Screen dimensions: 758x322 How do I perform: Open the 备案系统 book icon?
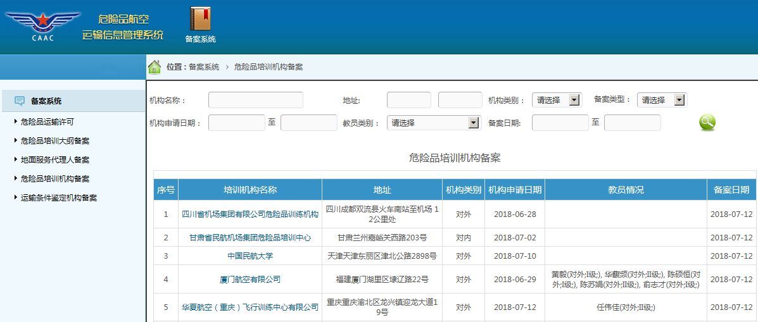[200, 18]
